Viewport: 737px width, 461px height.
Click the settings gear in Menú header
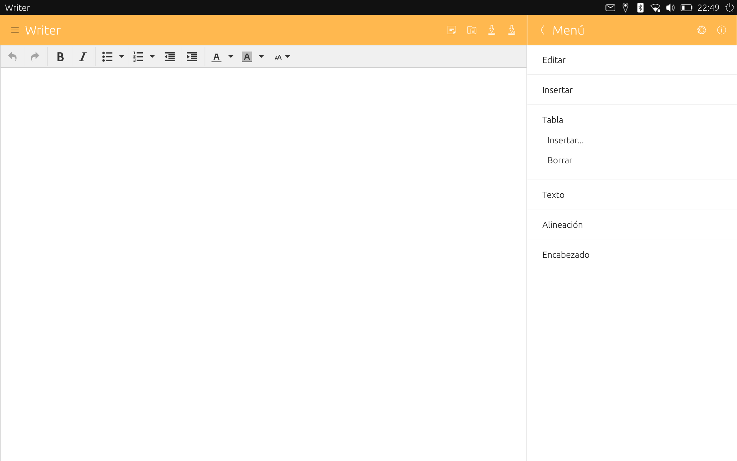702,30
